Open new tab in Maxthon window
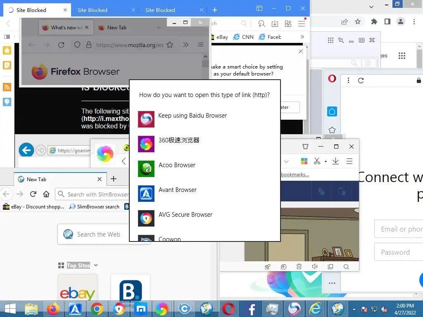423x317 pixels. pyautogui.click(x=215, y=10)
